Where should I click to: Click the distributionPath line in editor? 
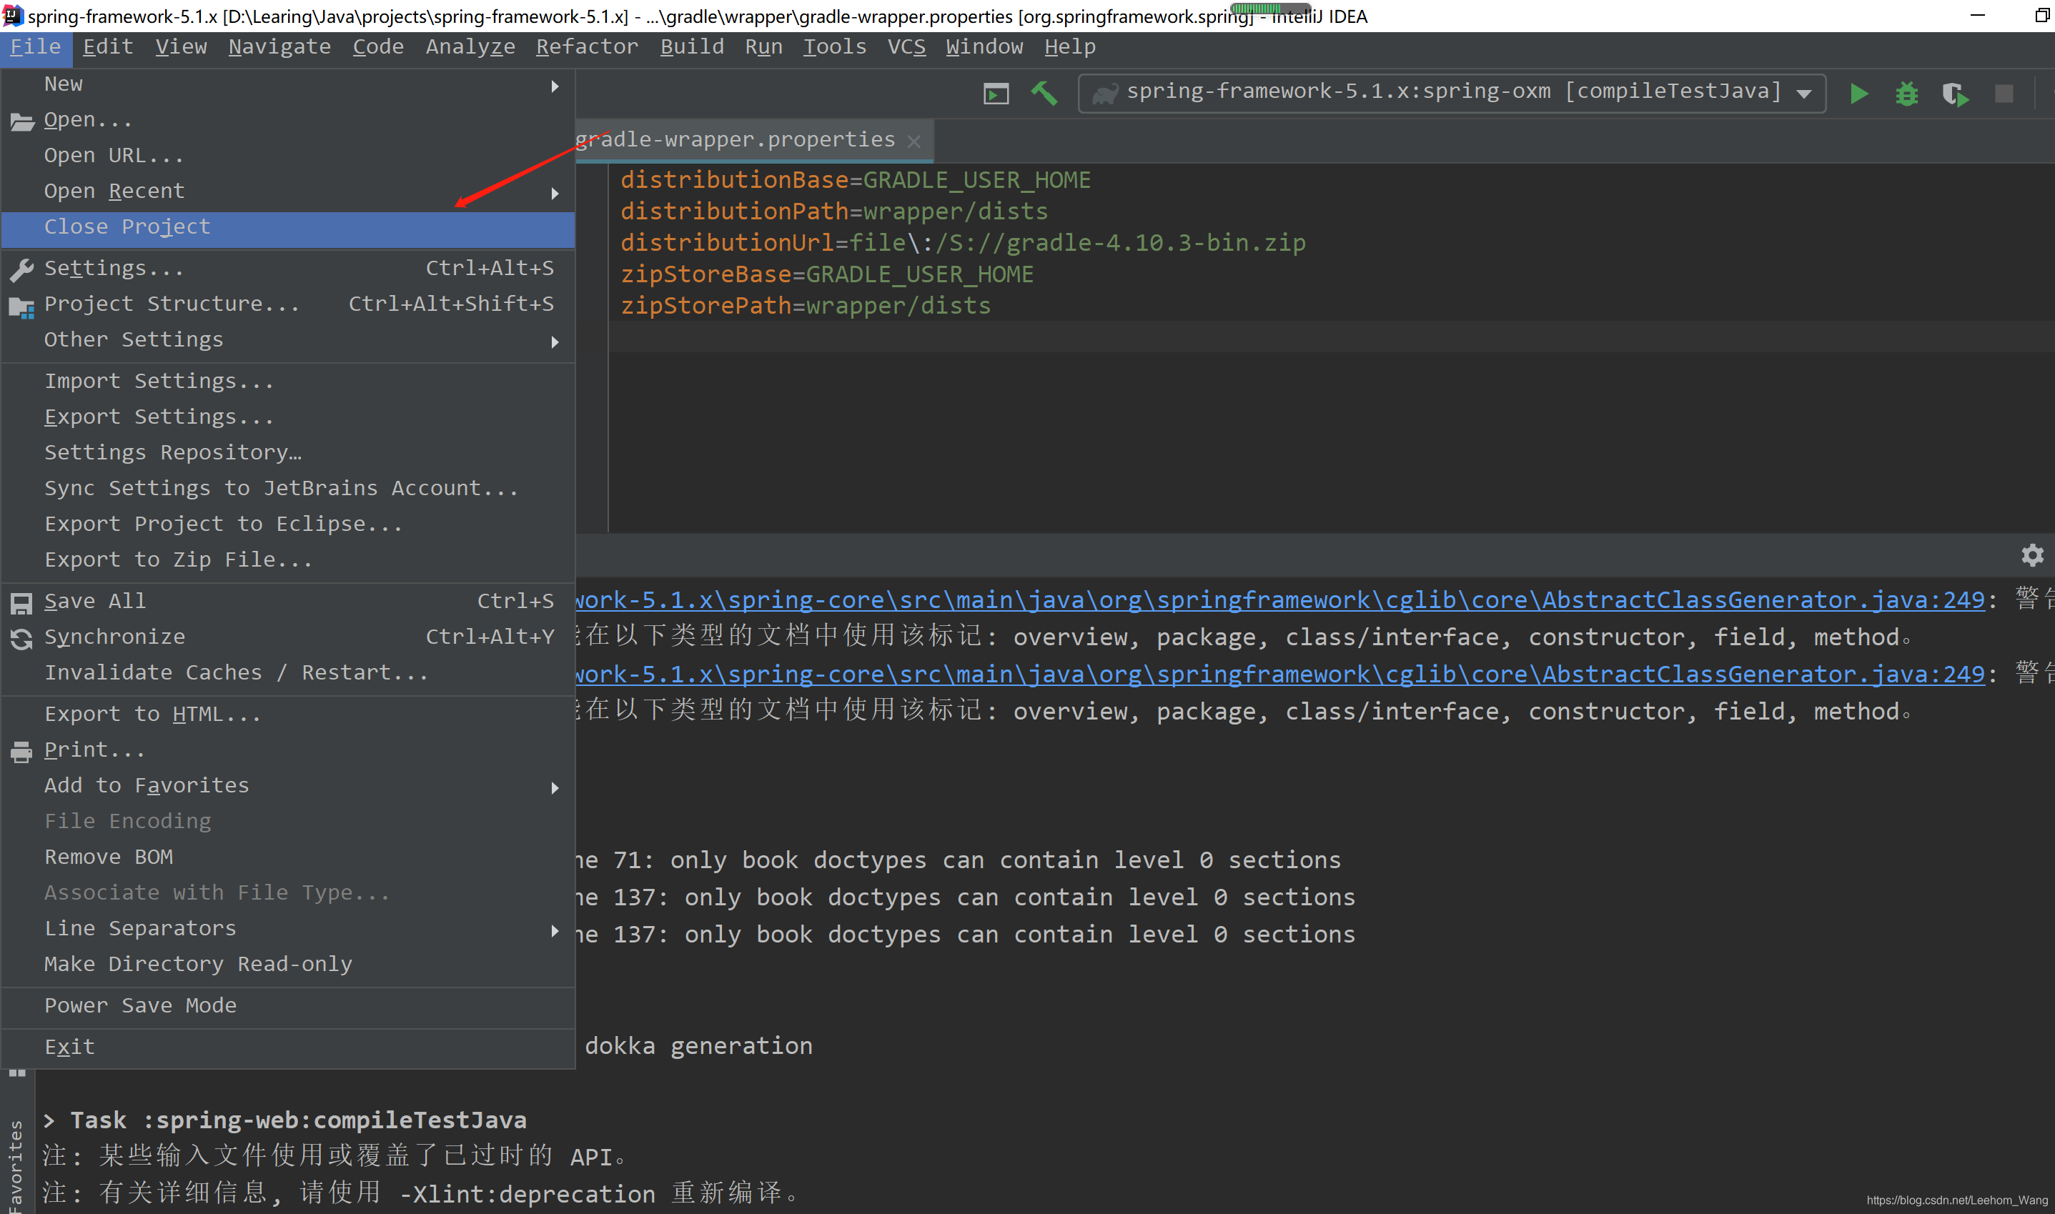[x=834, y=211]
